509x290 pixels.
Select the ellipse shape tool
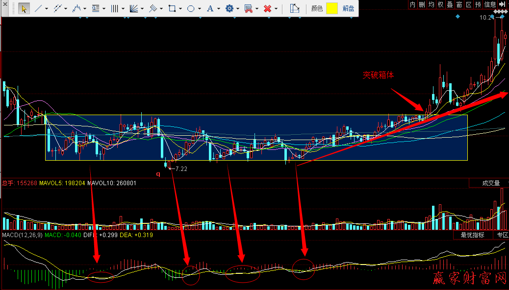(x=191, y=8)
